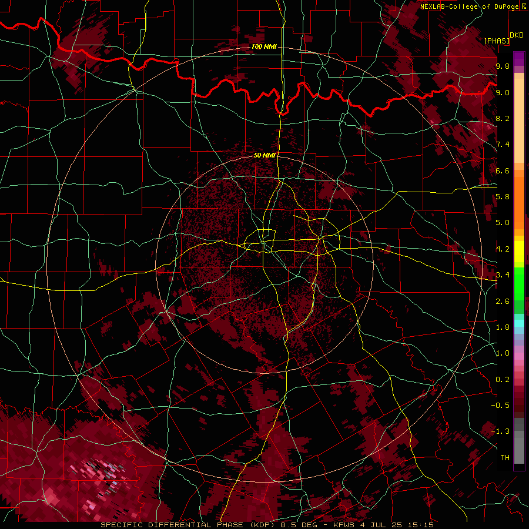Click the -0.5 scale value

point(500,405)
